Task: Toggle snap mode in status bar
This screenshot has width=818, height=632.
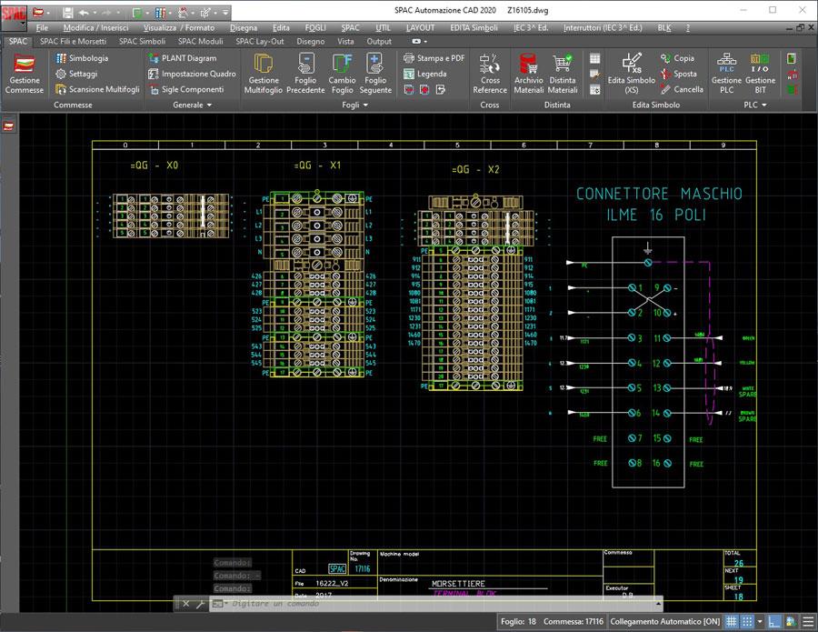Action: point(746,622)
